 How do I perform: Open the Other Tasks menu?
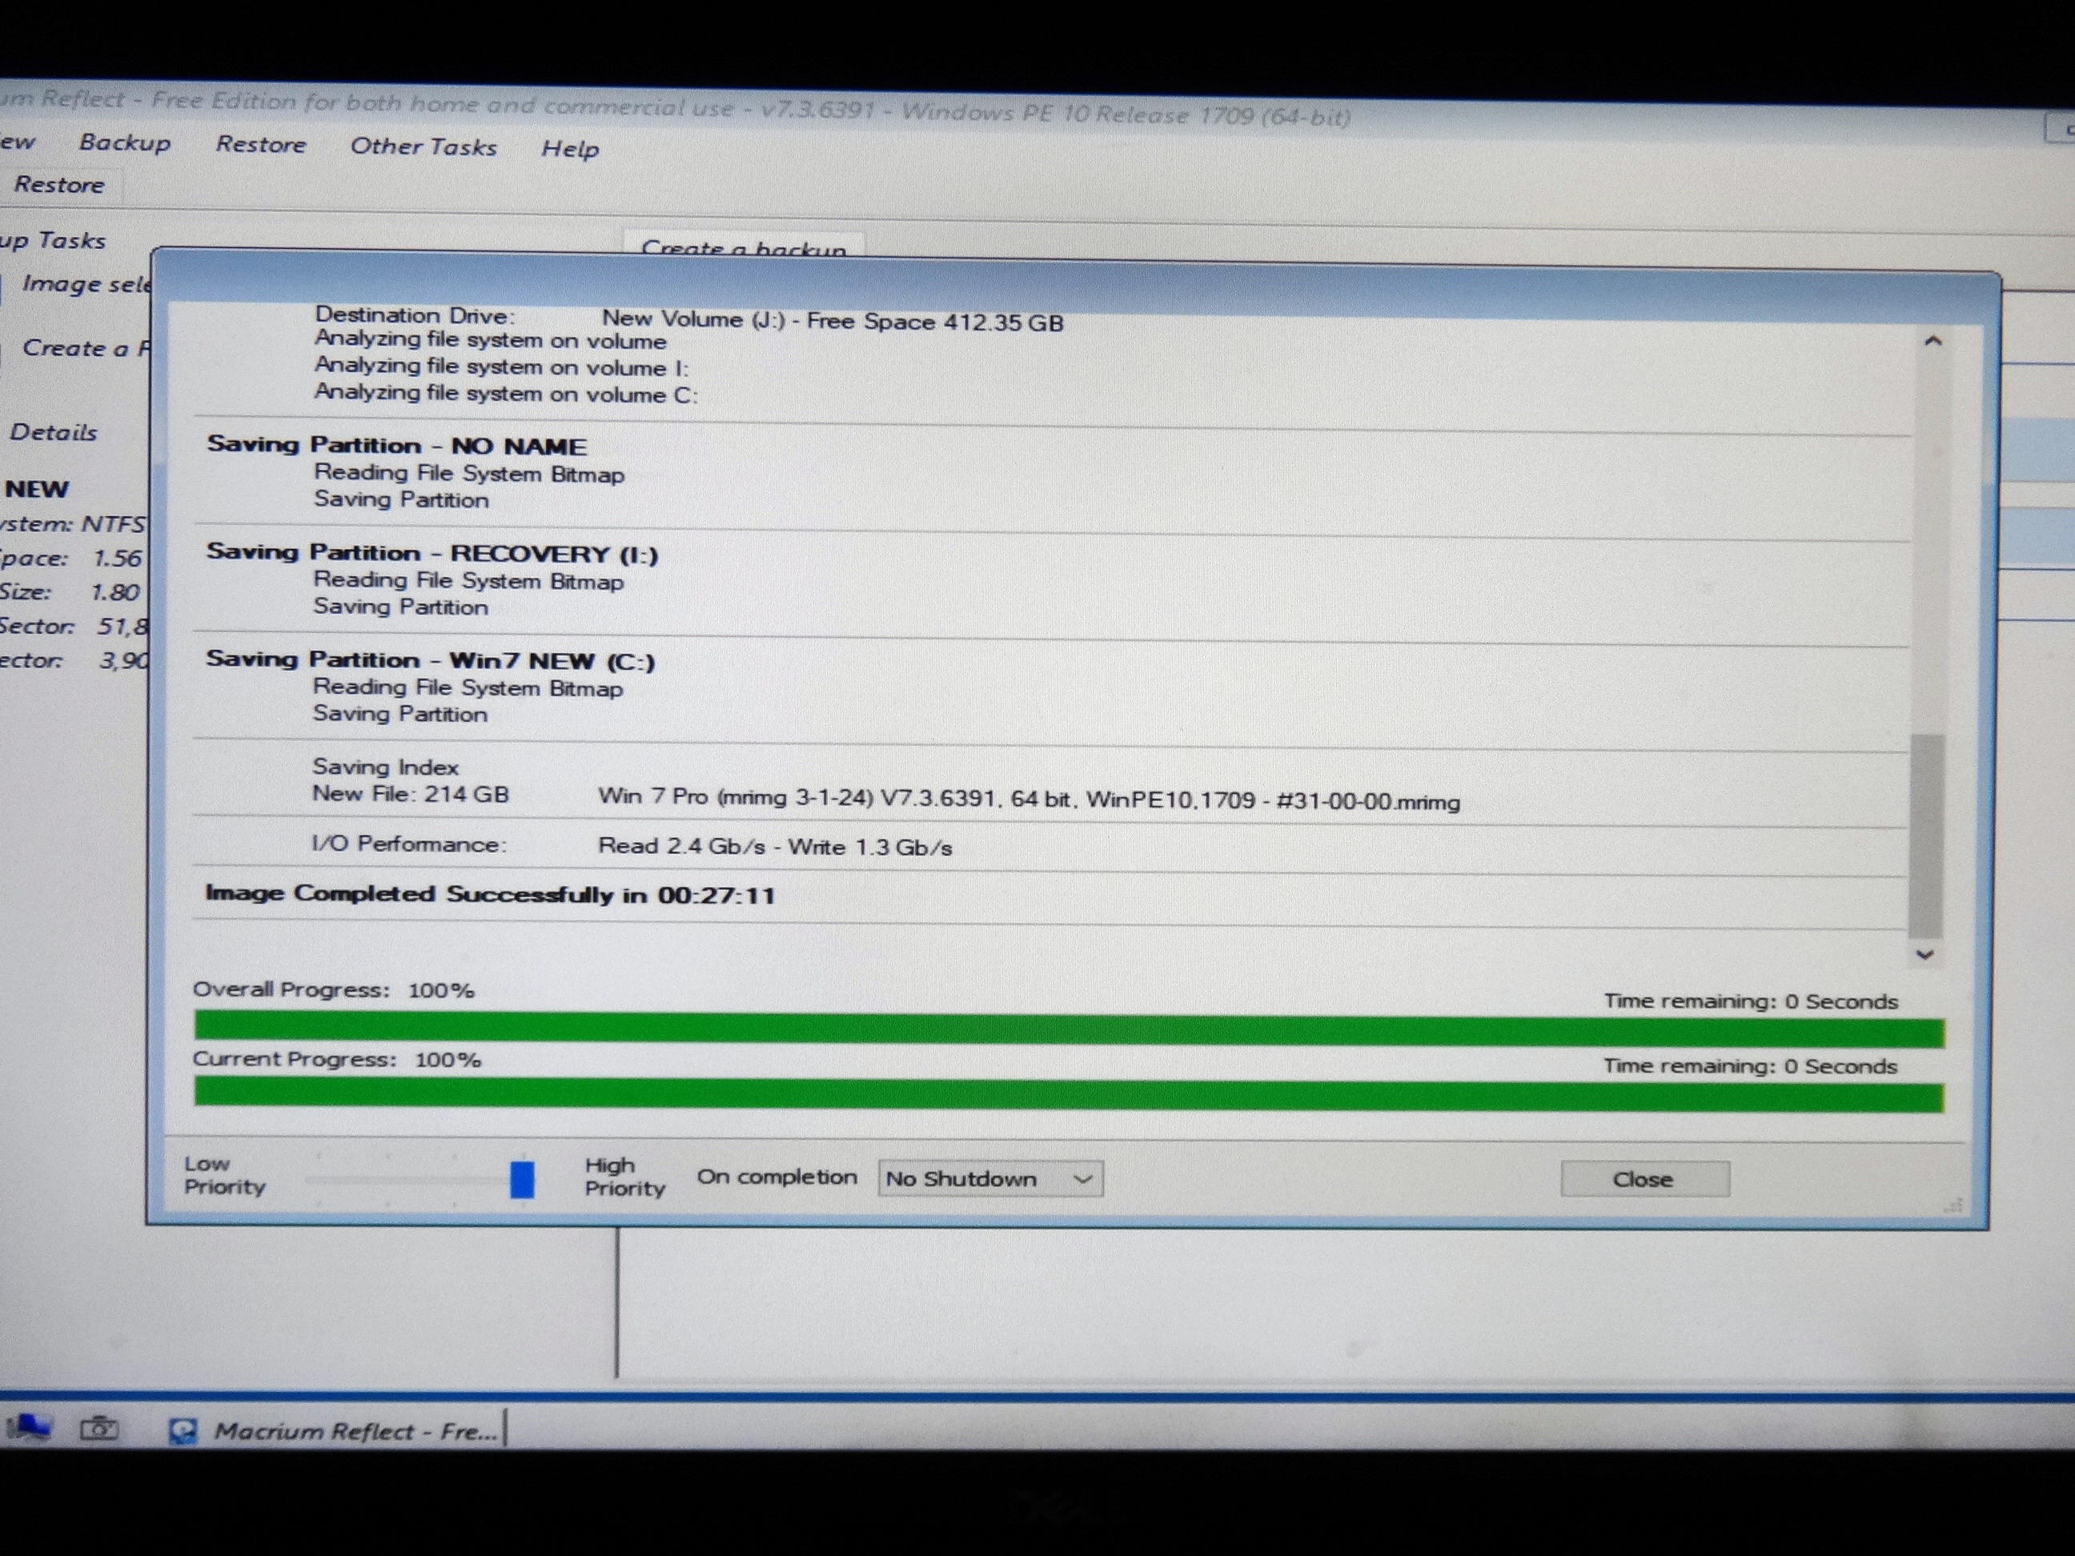tap(423, 146)
